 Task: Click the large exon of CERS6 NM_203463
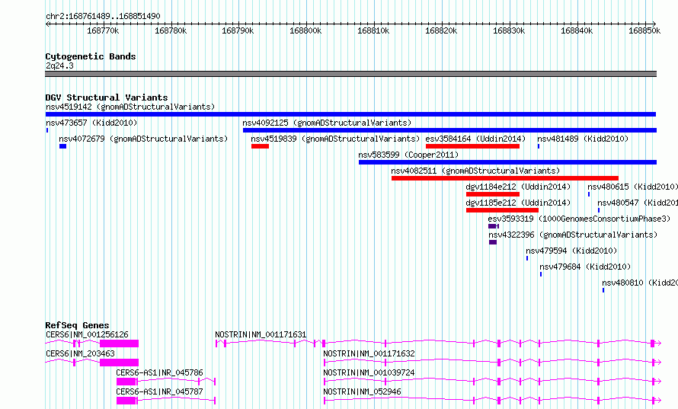point(120,363)
